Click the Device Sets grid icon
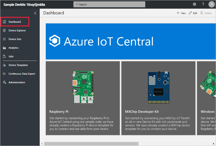The height and width of the screenshot is (146, 216). tap(4, 39)
